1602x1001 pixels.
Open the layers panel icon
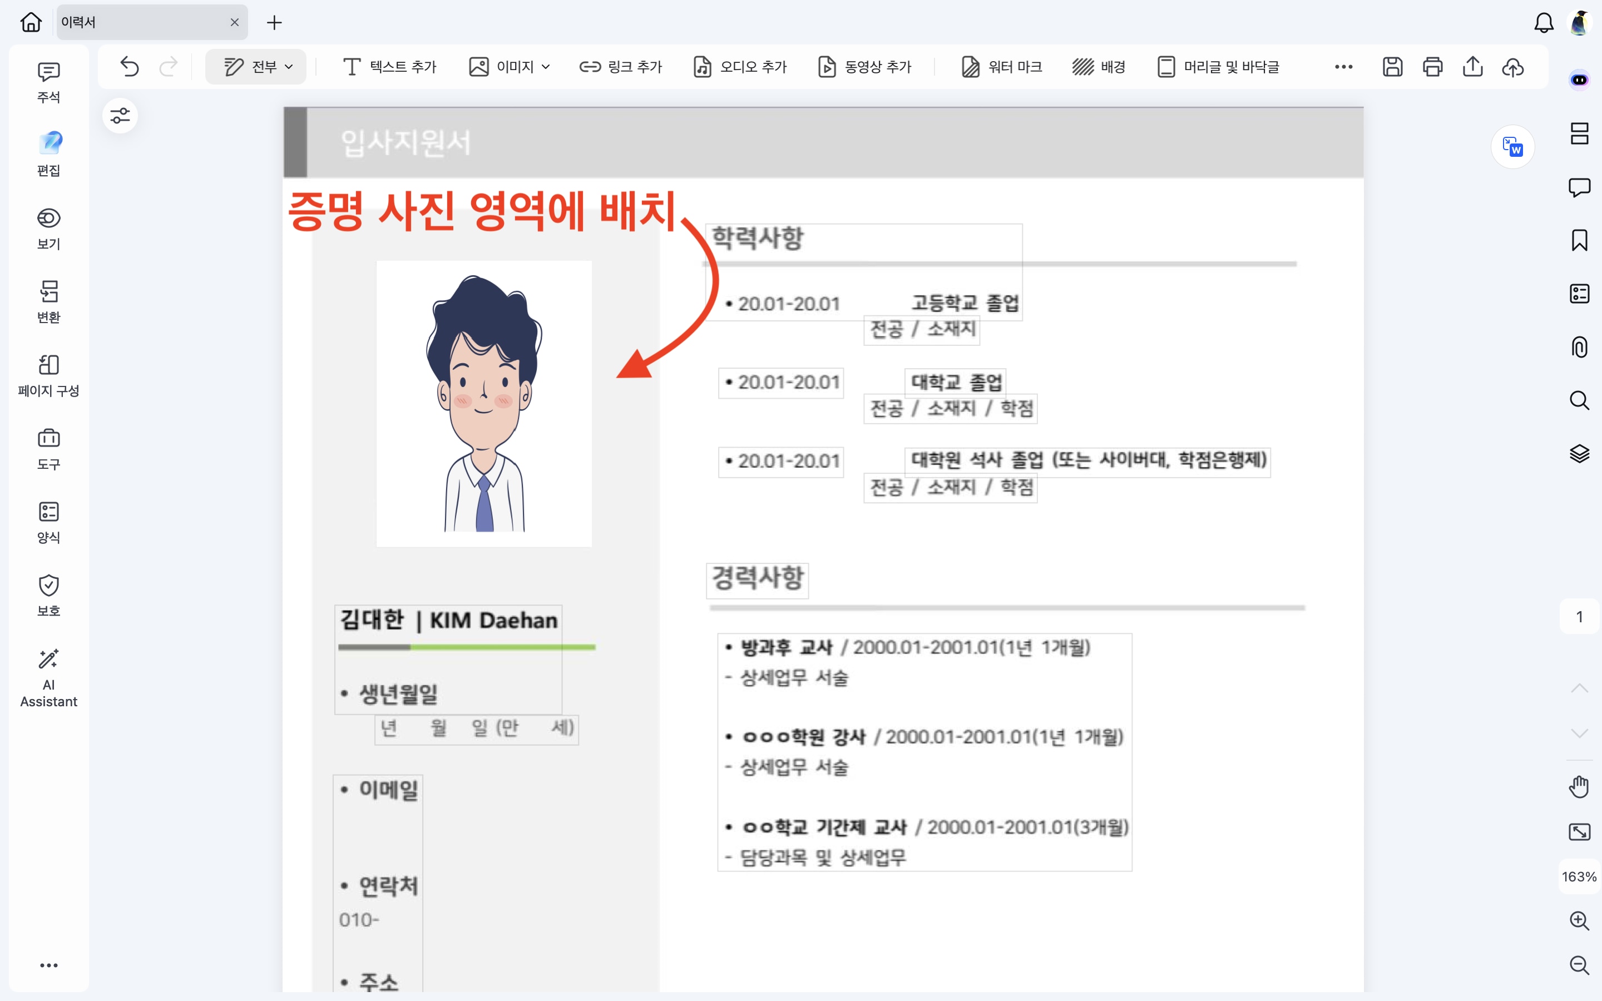pyautogui.click(x=1579, y=453)
